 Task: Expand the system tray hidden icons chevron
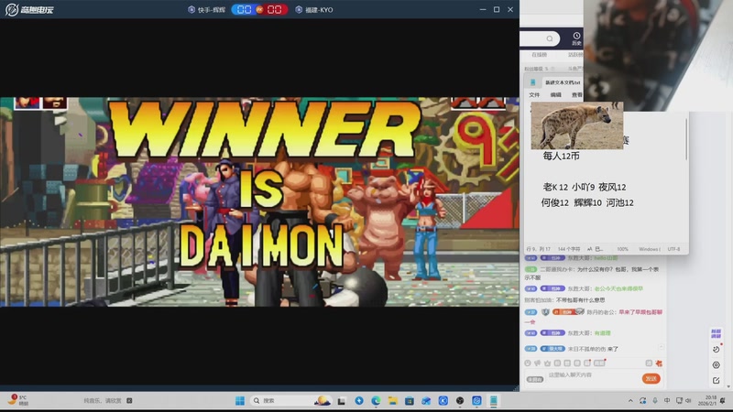click(x=630, y=401)
